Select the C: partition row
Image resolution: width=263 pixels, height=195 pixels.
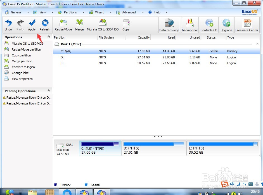pyautogui.click(x=157, y=51)
